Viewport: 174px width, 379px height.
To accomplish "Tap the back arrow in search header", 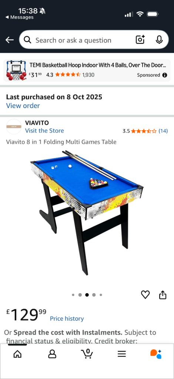I will click(10, 40).
